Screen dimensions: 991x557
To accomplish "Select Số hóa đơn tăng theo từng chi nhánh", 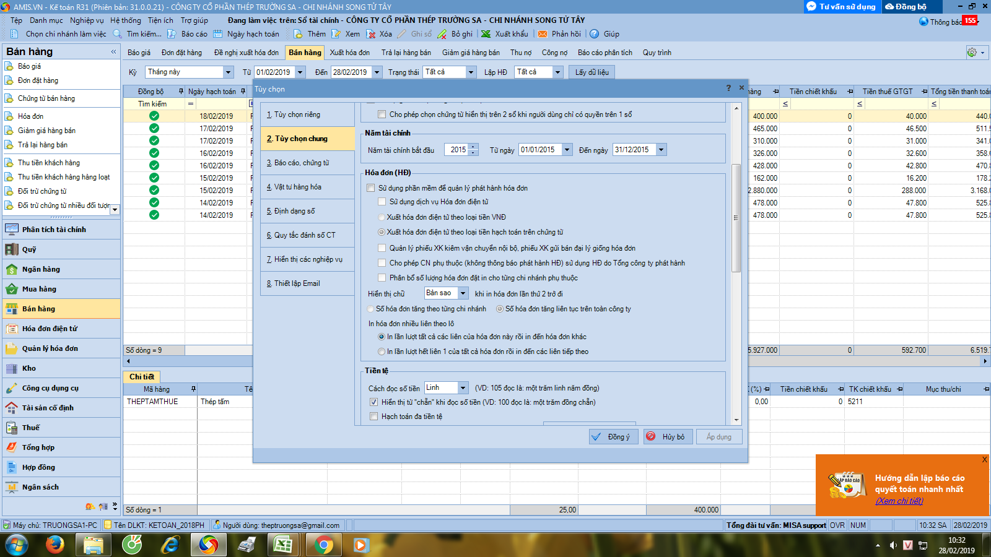I will click(371, 309).
